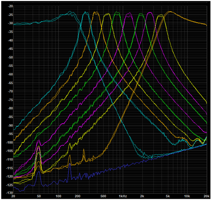Click the 100 Hz frequency axis label
The width and height of the screenshot is (212, 200).
(x=58, y=196)
